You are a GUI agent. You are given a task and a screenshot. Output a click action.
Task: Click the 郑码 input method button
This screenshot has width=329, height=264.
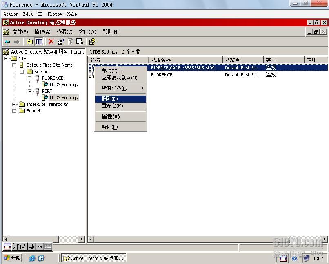[19, 246]
